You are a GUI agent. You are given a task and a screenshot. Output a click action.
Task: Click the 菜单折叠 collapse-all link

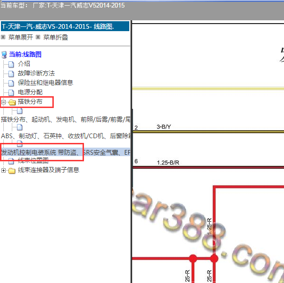pyautogui.click(x=55, y=37)
